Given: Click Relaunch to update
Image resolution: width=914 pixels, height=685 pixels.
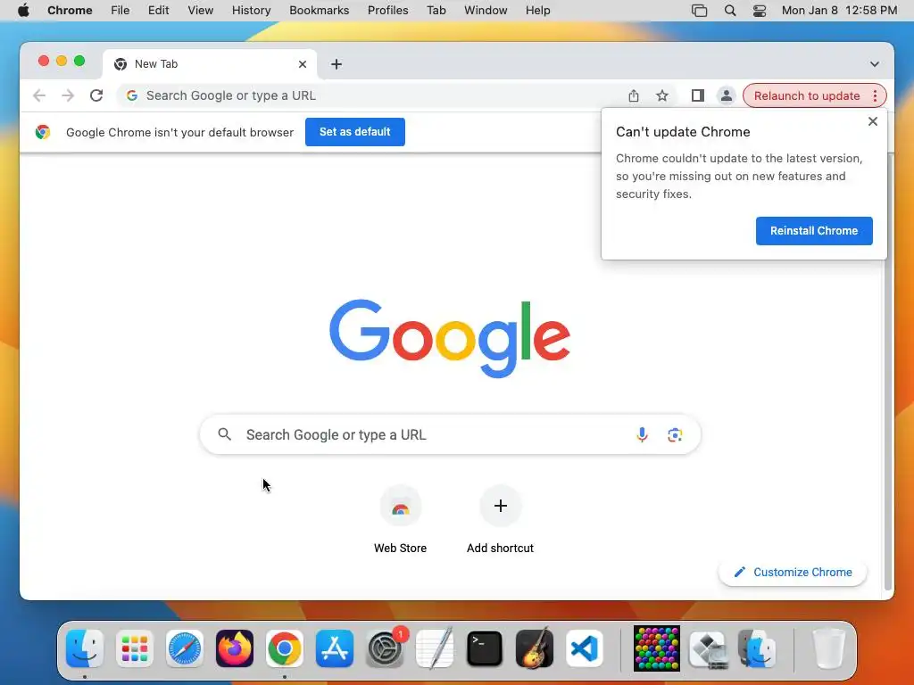Looking at the screenshot, I should 807,95.
